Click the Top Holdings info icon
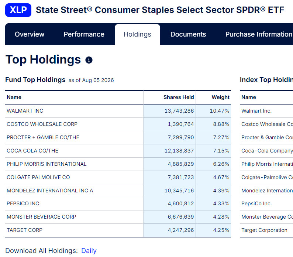The image size is (293, 257). pos(89,60)
